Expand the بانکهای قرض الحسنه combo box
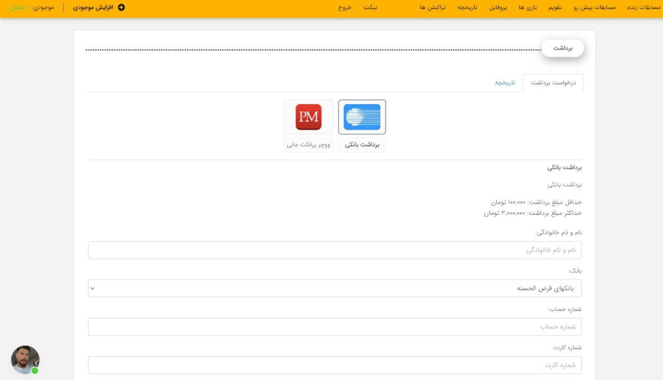The image size is (663, 380). [x=335, y=288]
